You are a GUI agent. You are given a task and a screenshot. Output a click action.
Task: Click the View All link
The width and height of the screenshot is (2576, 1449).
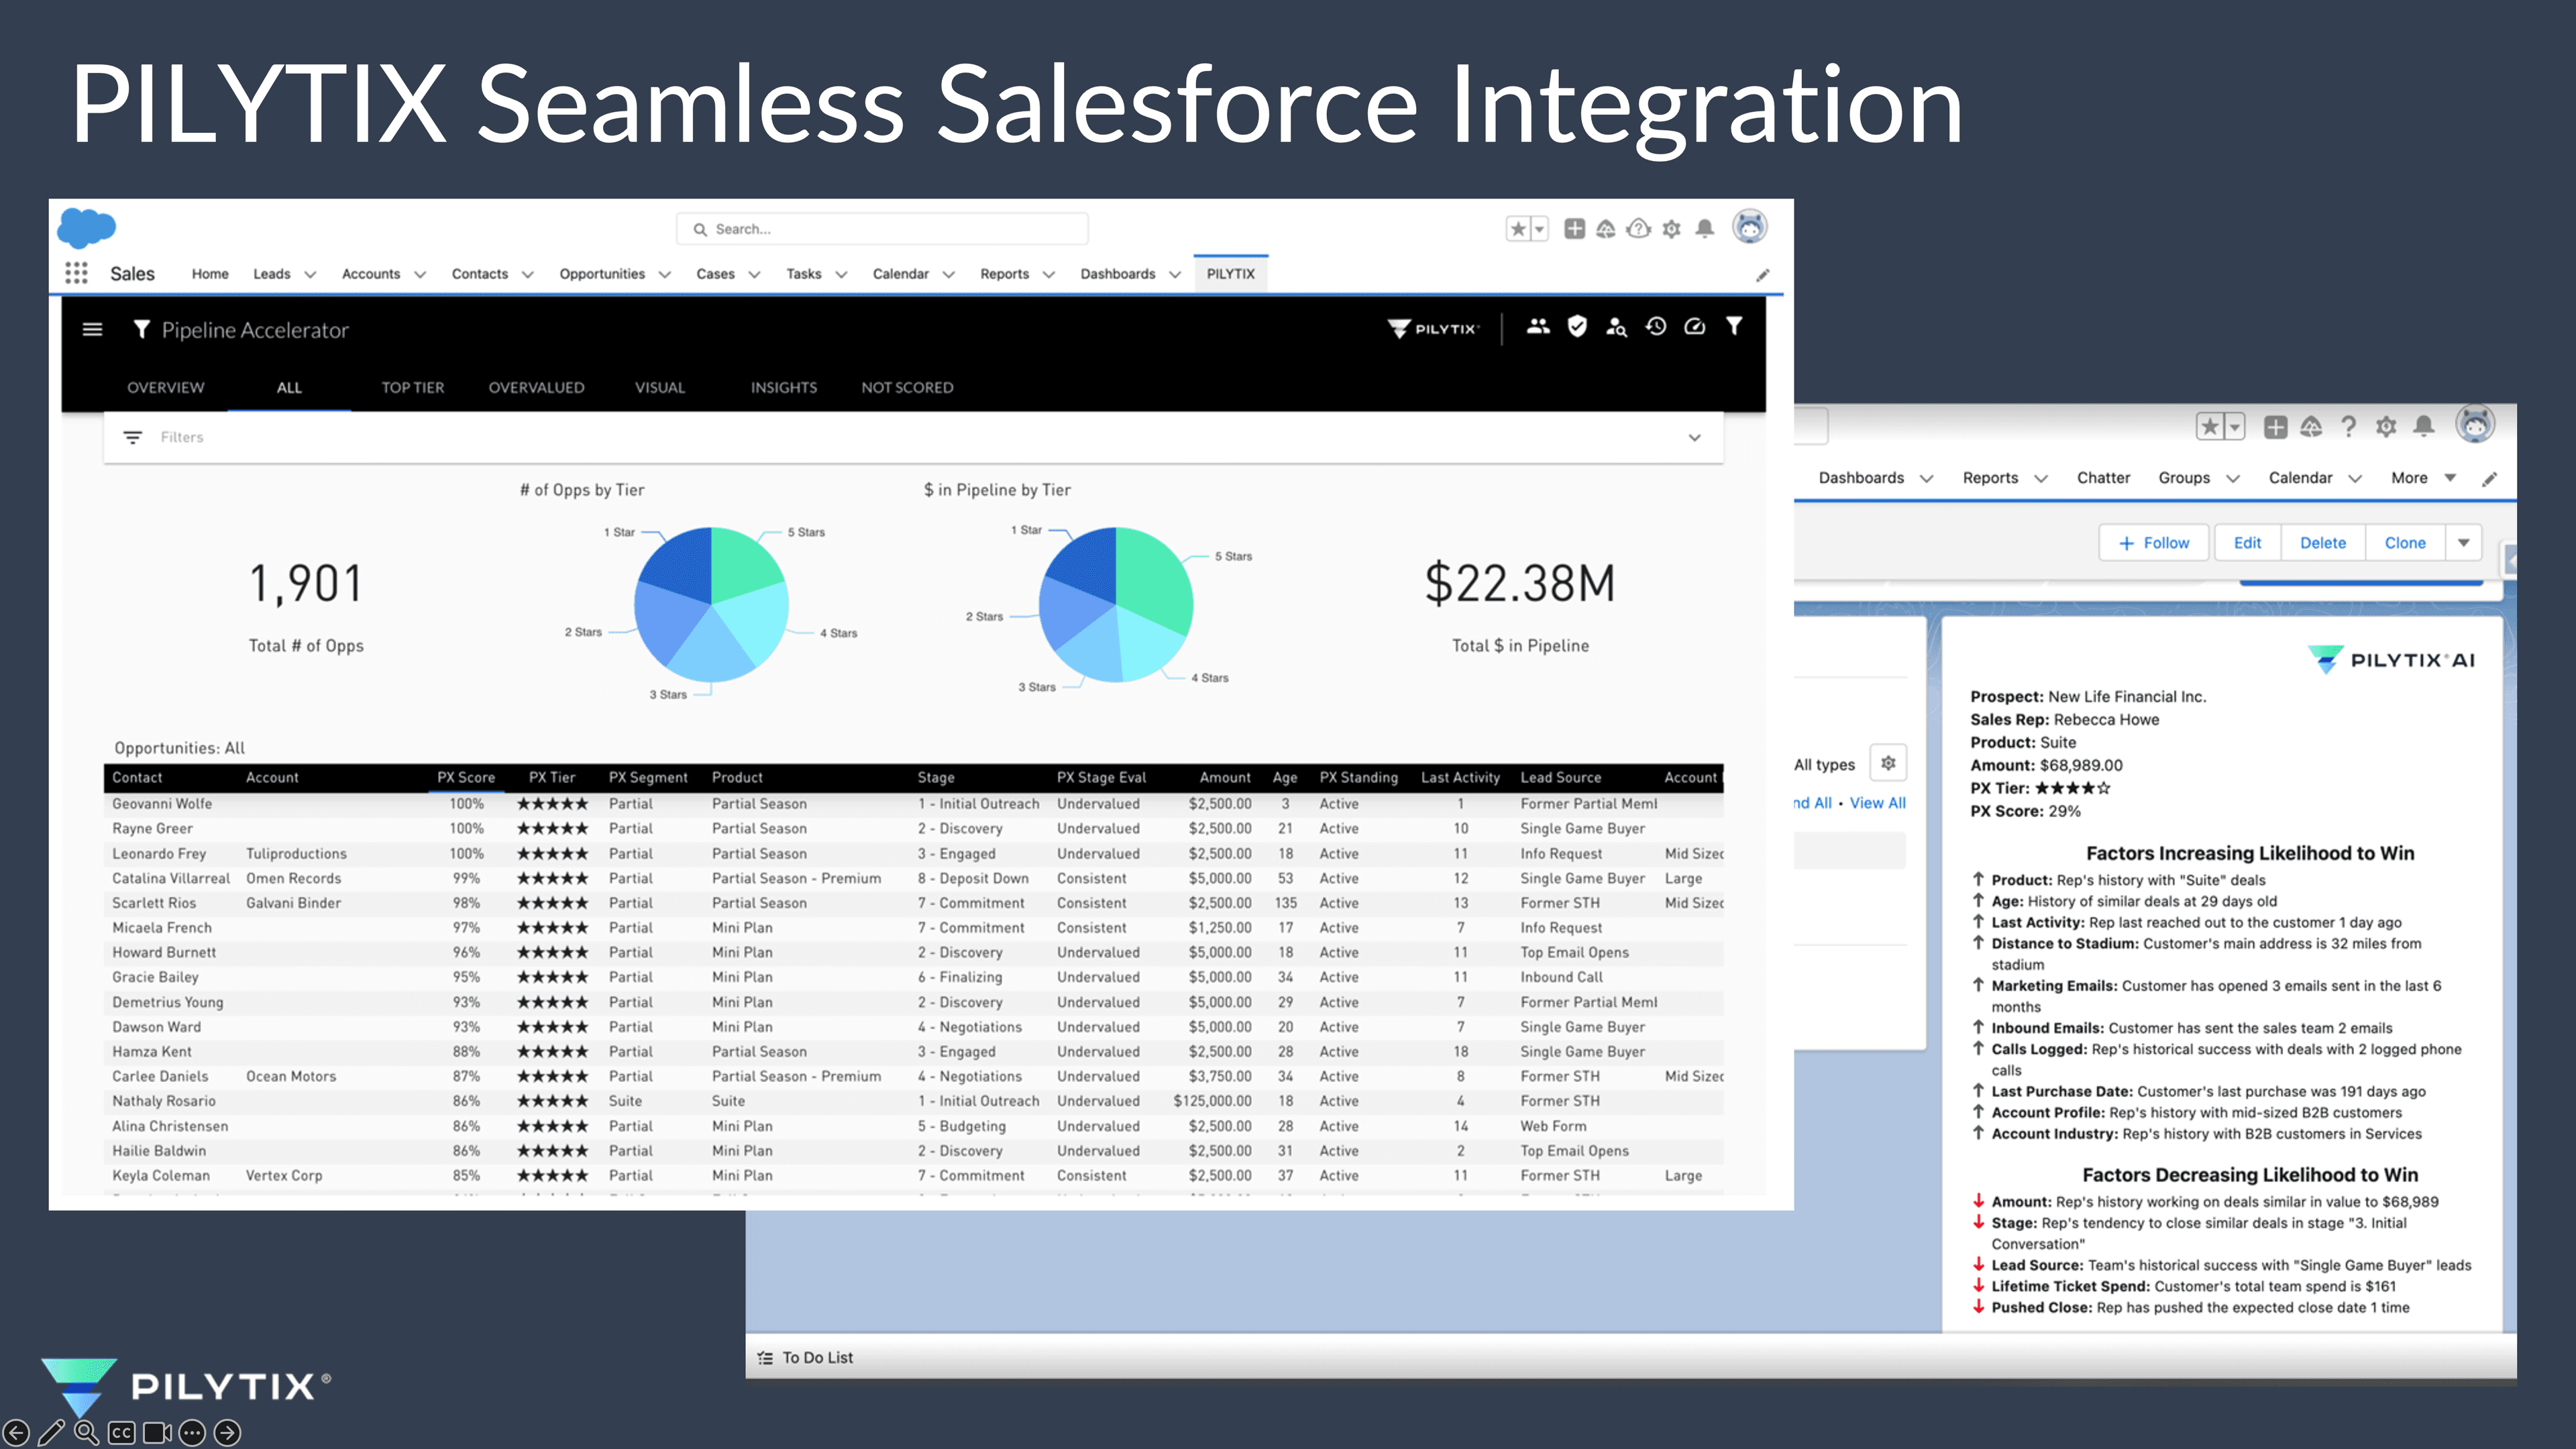[x=1877, y=803]
